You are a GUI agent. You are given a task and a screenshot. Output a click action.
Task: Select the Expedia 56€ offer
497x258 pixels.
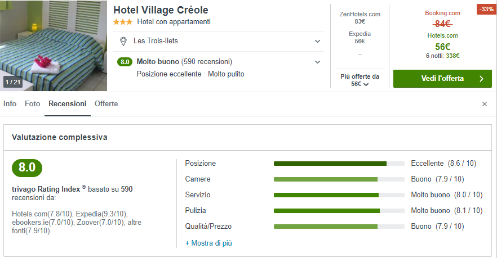(x=360, y=37)
